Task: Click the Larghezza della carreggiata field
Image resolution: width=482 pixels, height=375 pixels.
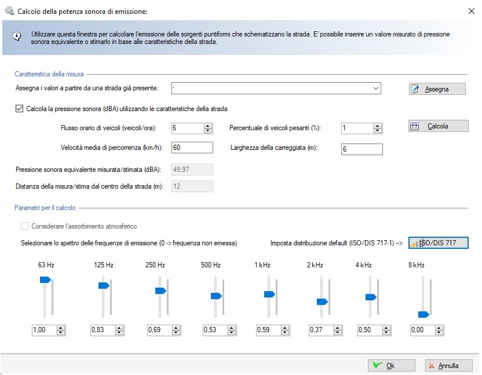Action: tap(362, 149)
